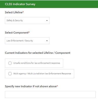Image resolution: width=98 pixels, height=101 pixels.
Task: Click the red asterisk after 'shown above'
Action: [x=57, y=86]
